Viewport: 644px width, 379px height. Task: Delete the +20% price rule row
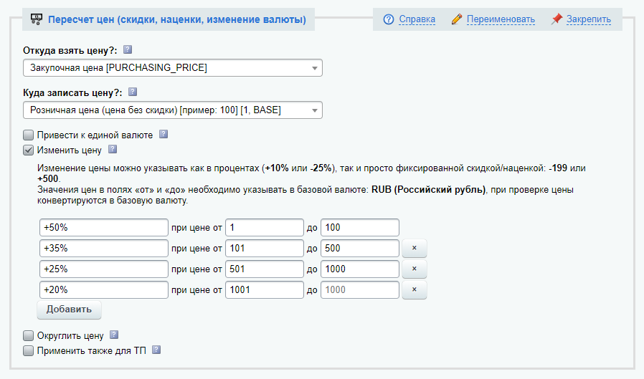[x=415, y=290]
